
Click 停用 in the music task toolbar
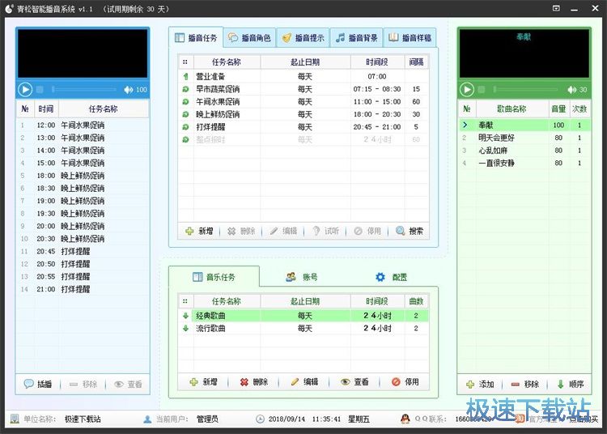[x=405, y=381]
